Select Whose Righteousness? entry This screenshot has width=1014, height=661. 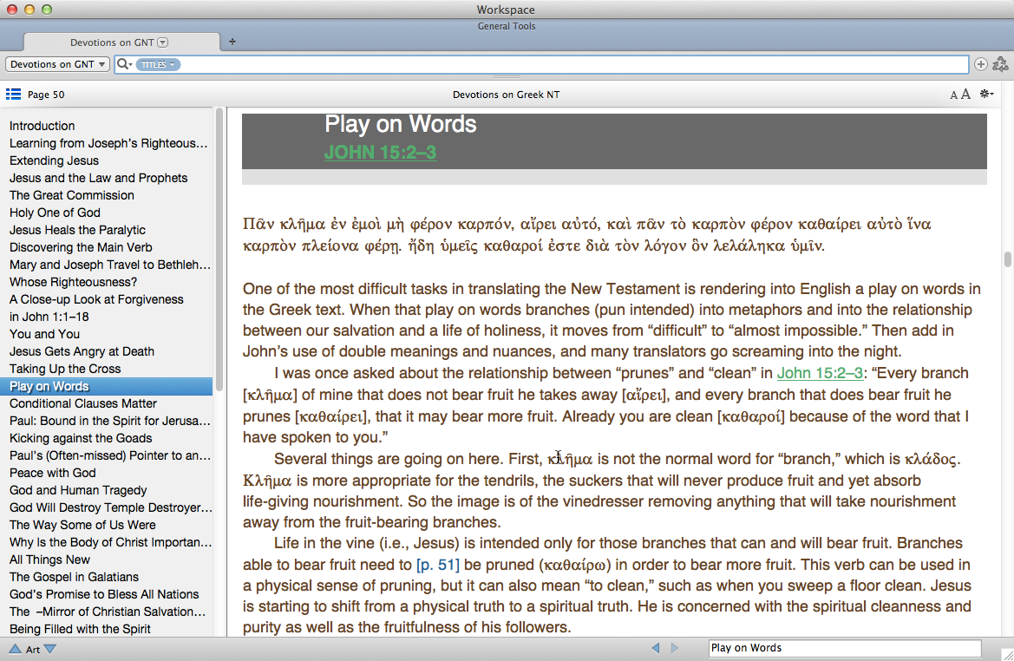click(73, 282)
